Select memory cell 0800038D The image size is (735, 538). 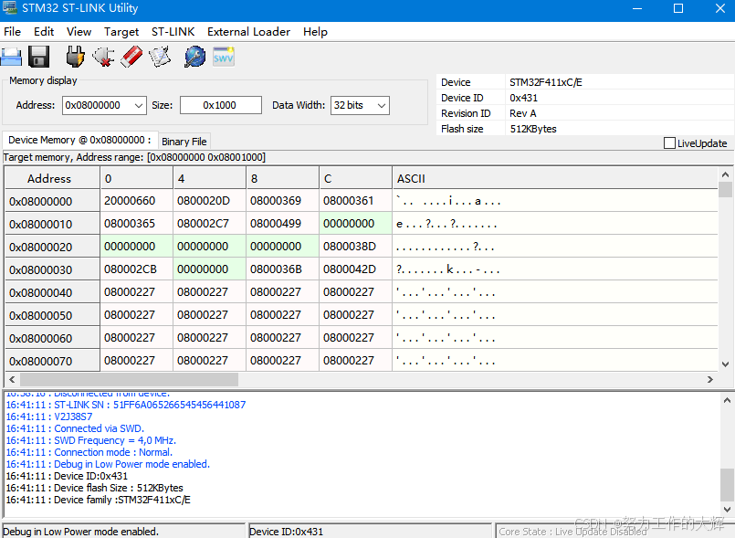pos(355,247)
